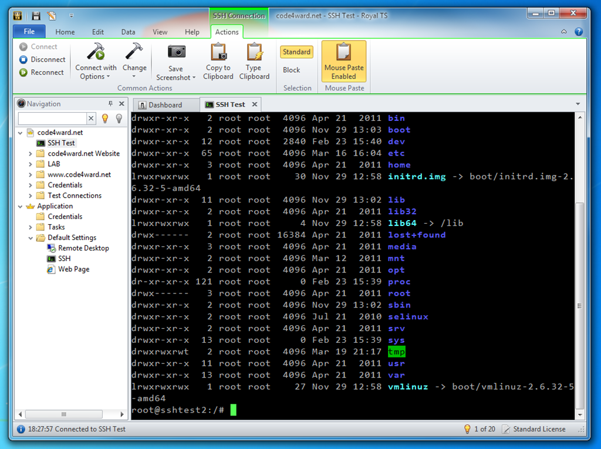The width and height of the screenshot is (601, 449).
Task: Switch to Block selection mode
Action: (x=292, y=70)
